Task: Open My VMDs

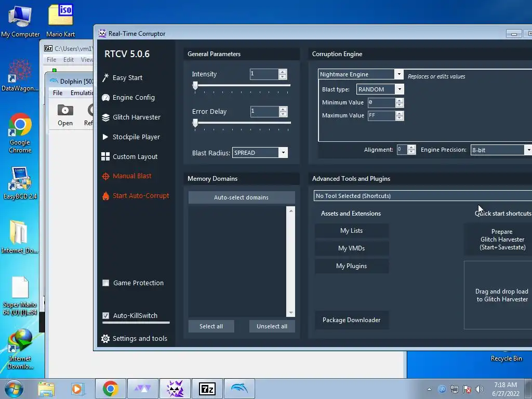Action: tap(352, 248)
